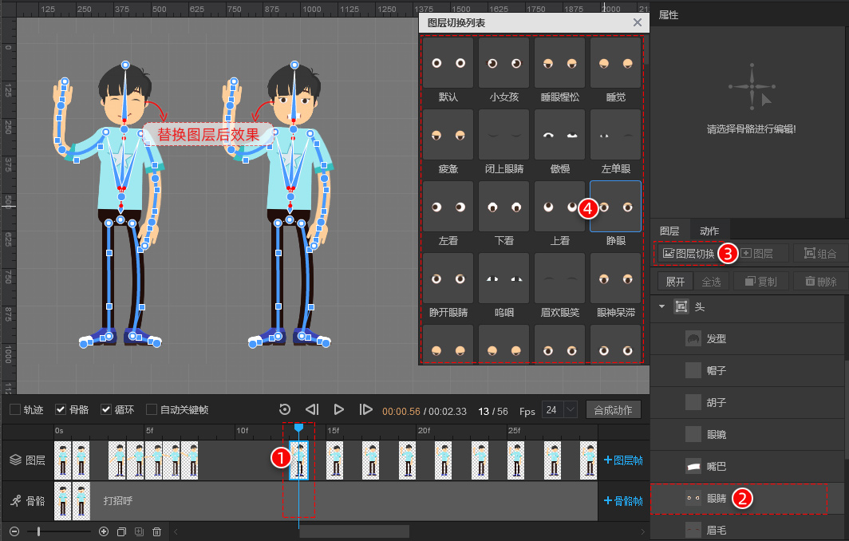
Task: Click the 全选 select-all button
Action: tap(711, 282)
